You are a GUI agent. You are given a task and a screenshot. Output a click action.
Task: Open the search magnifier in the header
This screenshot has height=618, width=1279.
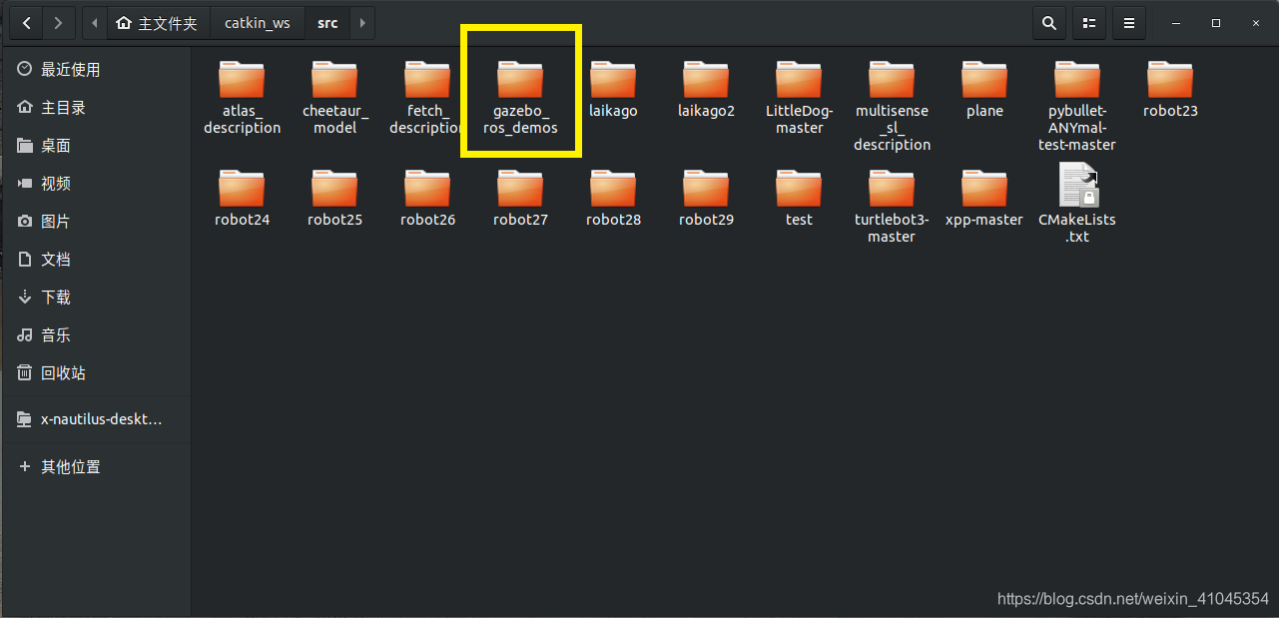[1048, 22]
